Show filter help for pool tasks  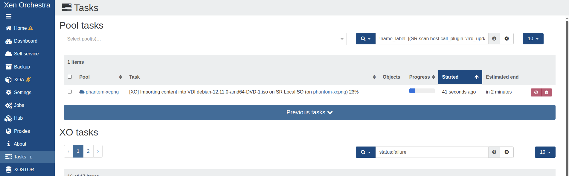click(494, 39)
